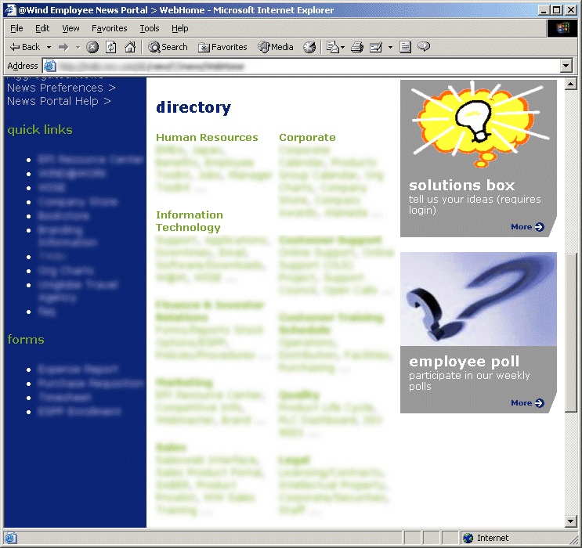The width and height of the screenshot is (582, 548).
Task: Open the Address bar dropdown list
Action: (x=566, y=67)
